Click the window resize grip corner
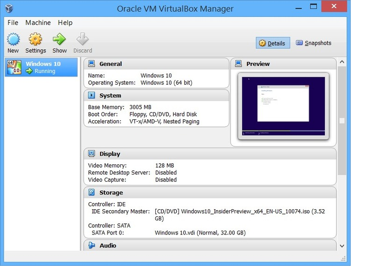 [x=343, y=258]
